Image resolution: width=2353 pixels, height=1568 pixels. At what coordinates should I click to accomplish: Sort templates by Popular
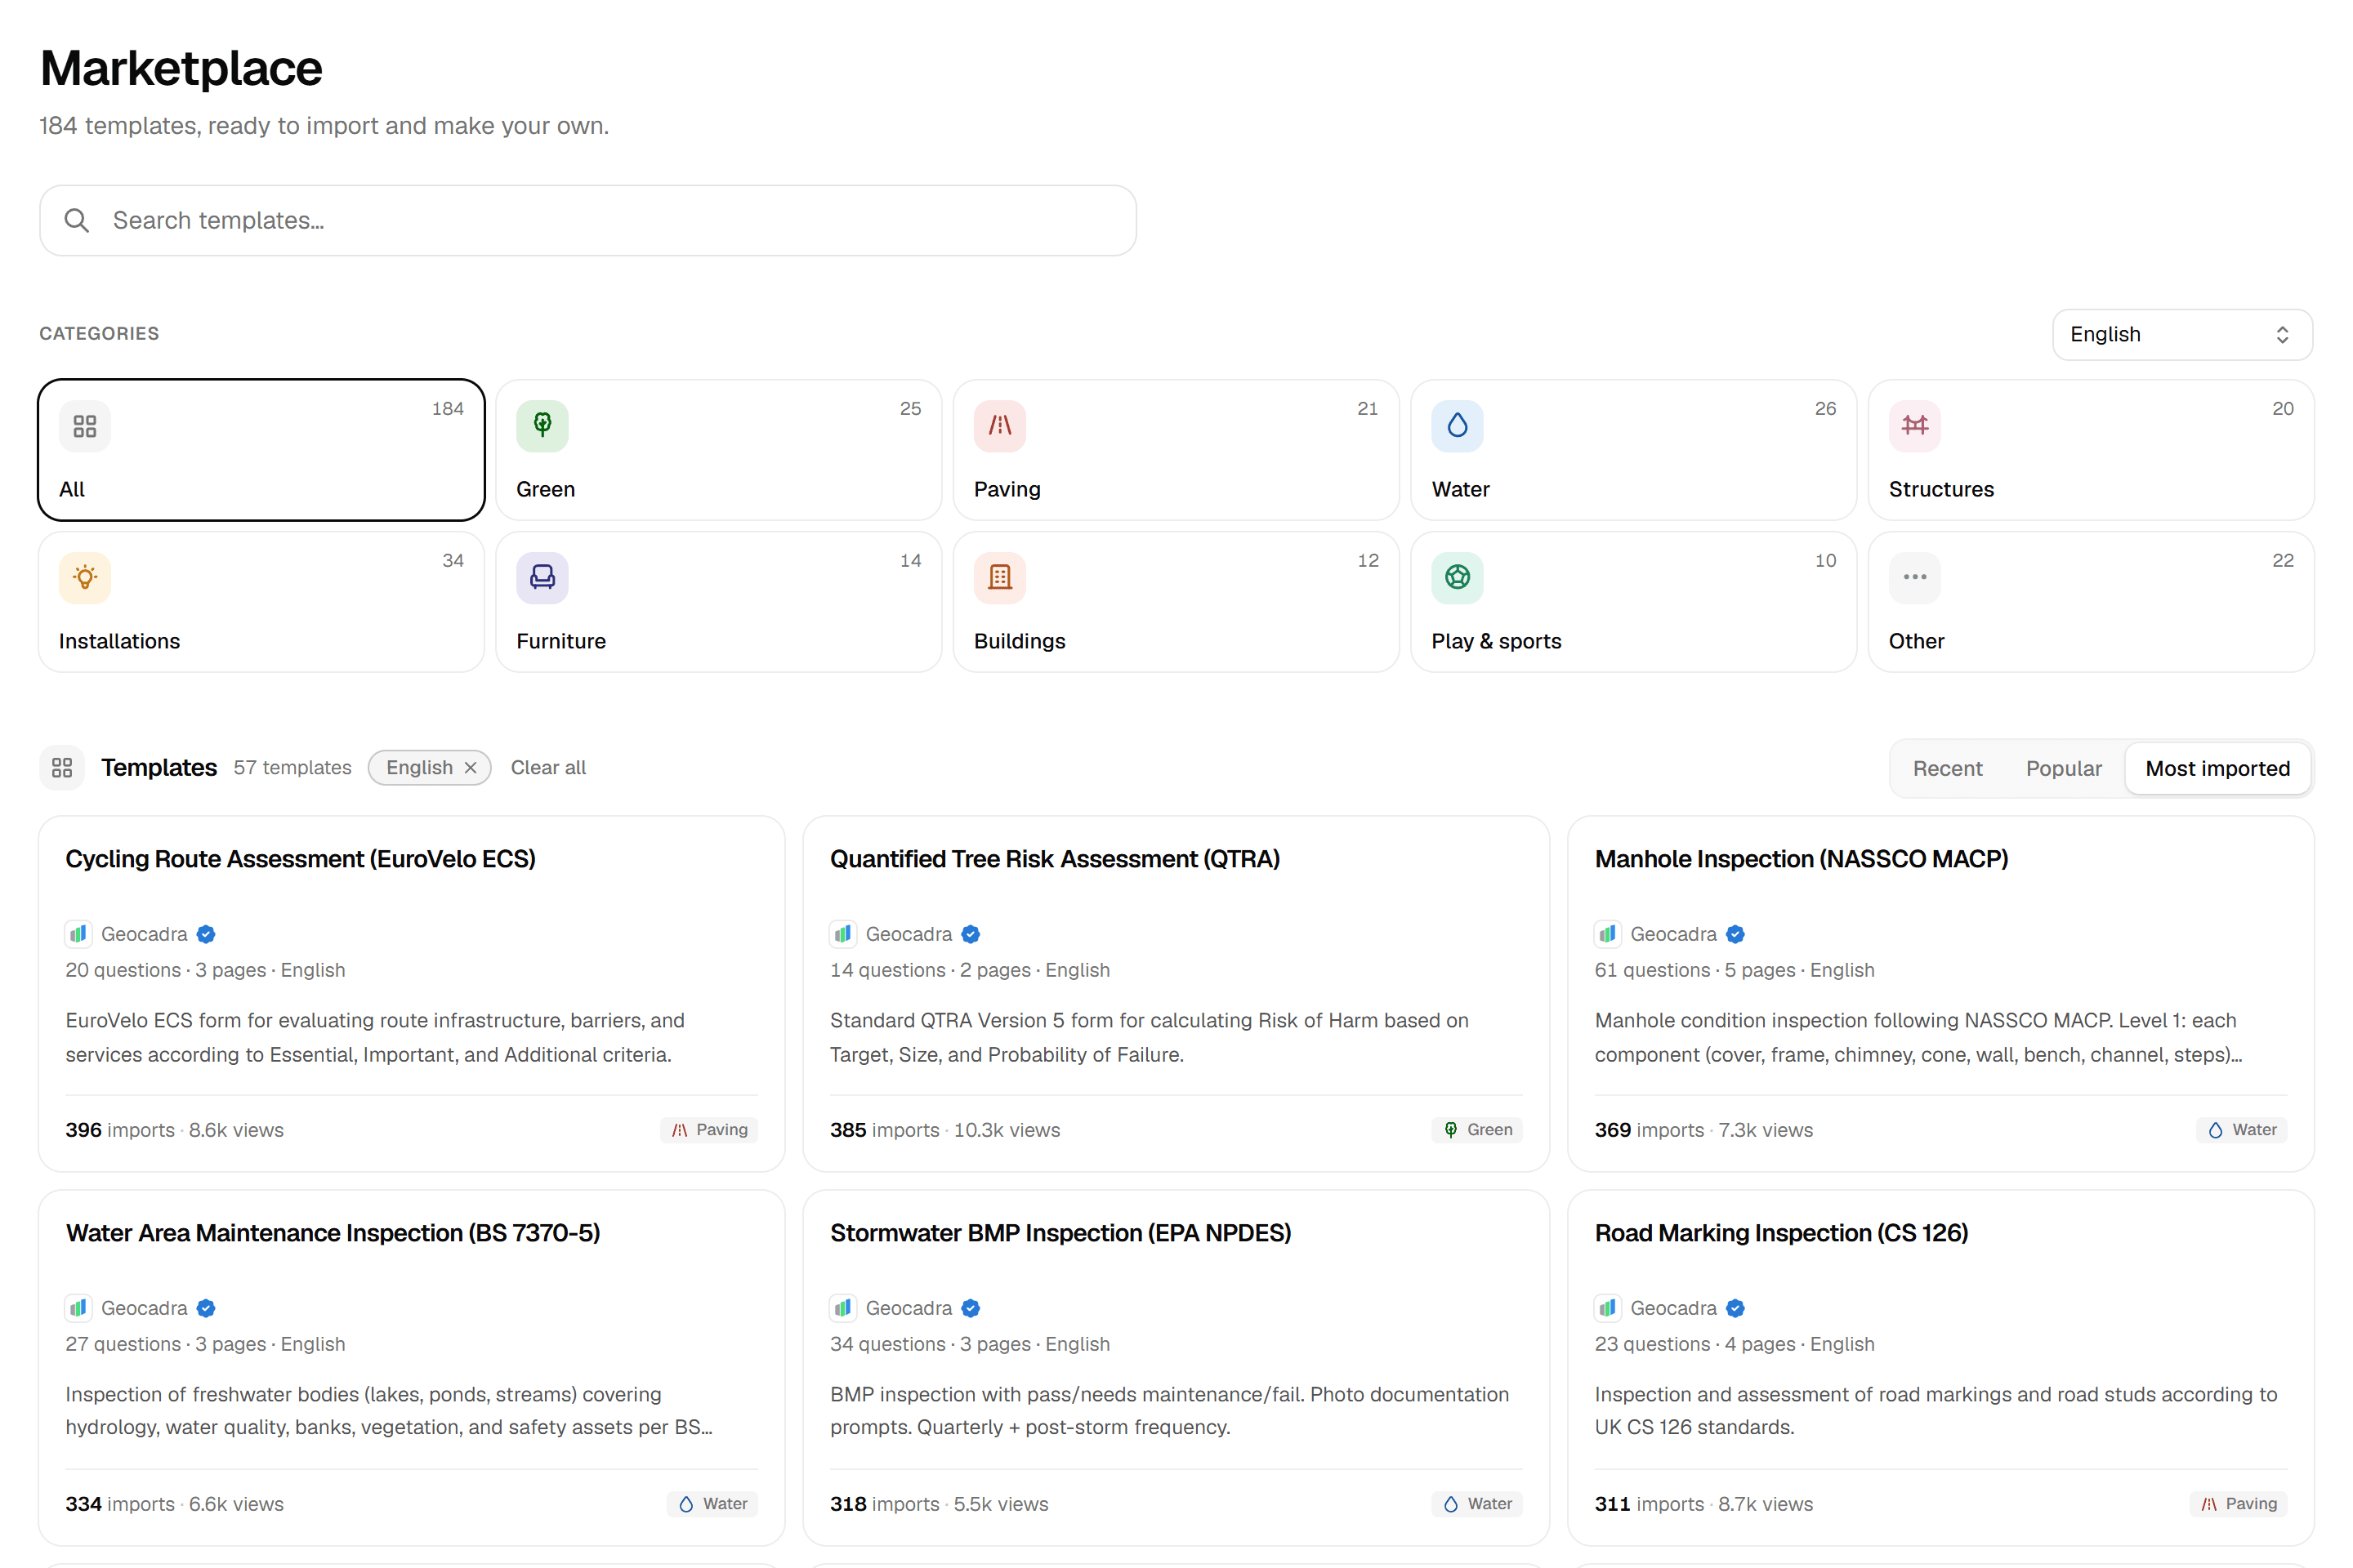tap(2064, 768)
